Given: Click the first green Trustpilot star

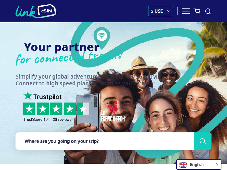Looking at the screenshot, I should pos(29,109).
